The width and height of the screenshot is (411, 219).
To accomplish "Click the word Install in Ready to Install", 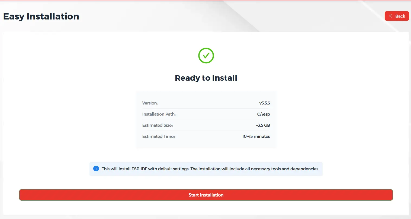I will click(x=224, y=78).
